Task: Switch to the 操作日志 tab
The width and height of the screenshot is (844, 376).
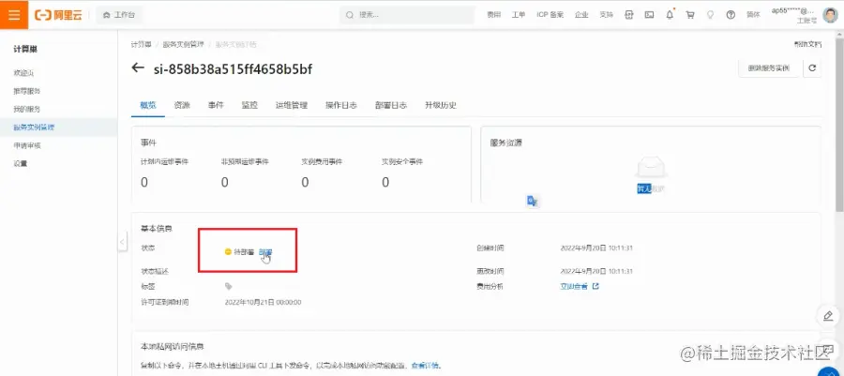Action: coord(341,105)
